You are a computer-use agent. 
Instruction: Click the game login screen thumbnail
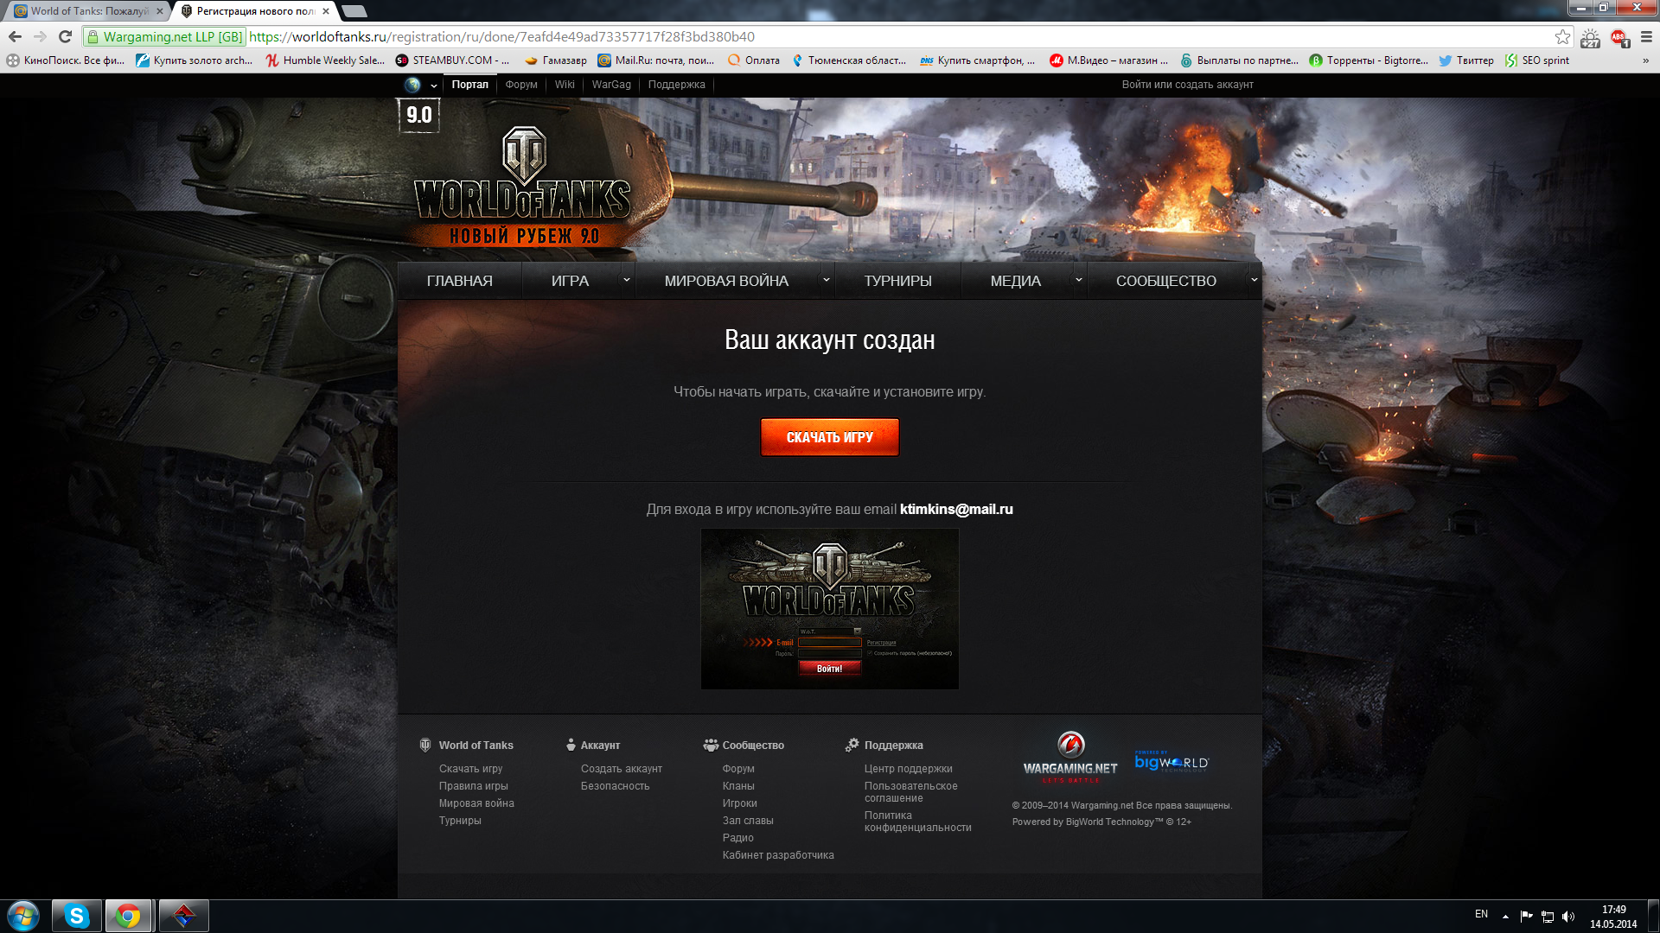point(830,609)
